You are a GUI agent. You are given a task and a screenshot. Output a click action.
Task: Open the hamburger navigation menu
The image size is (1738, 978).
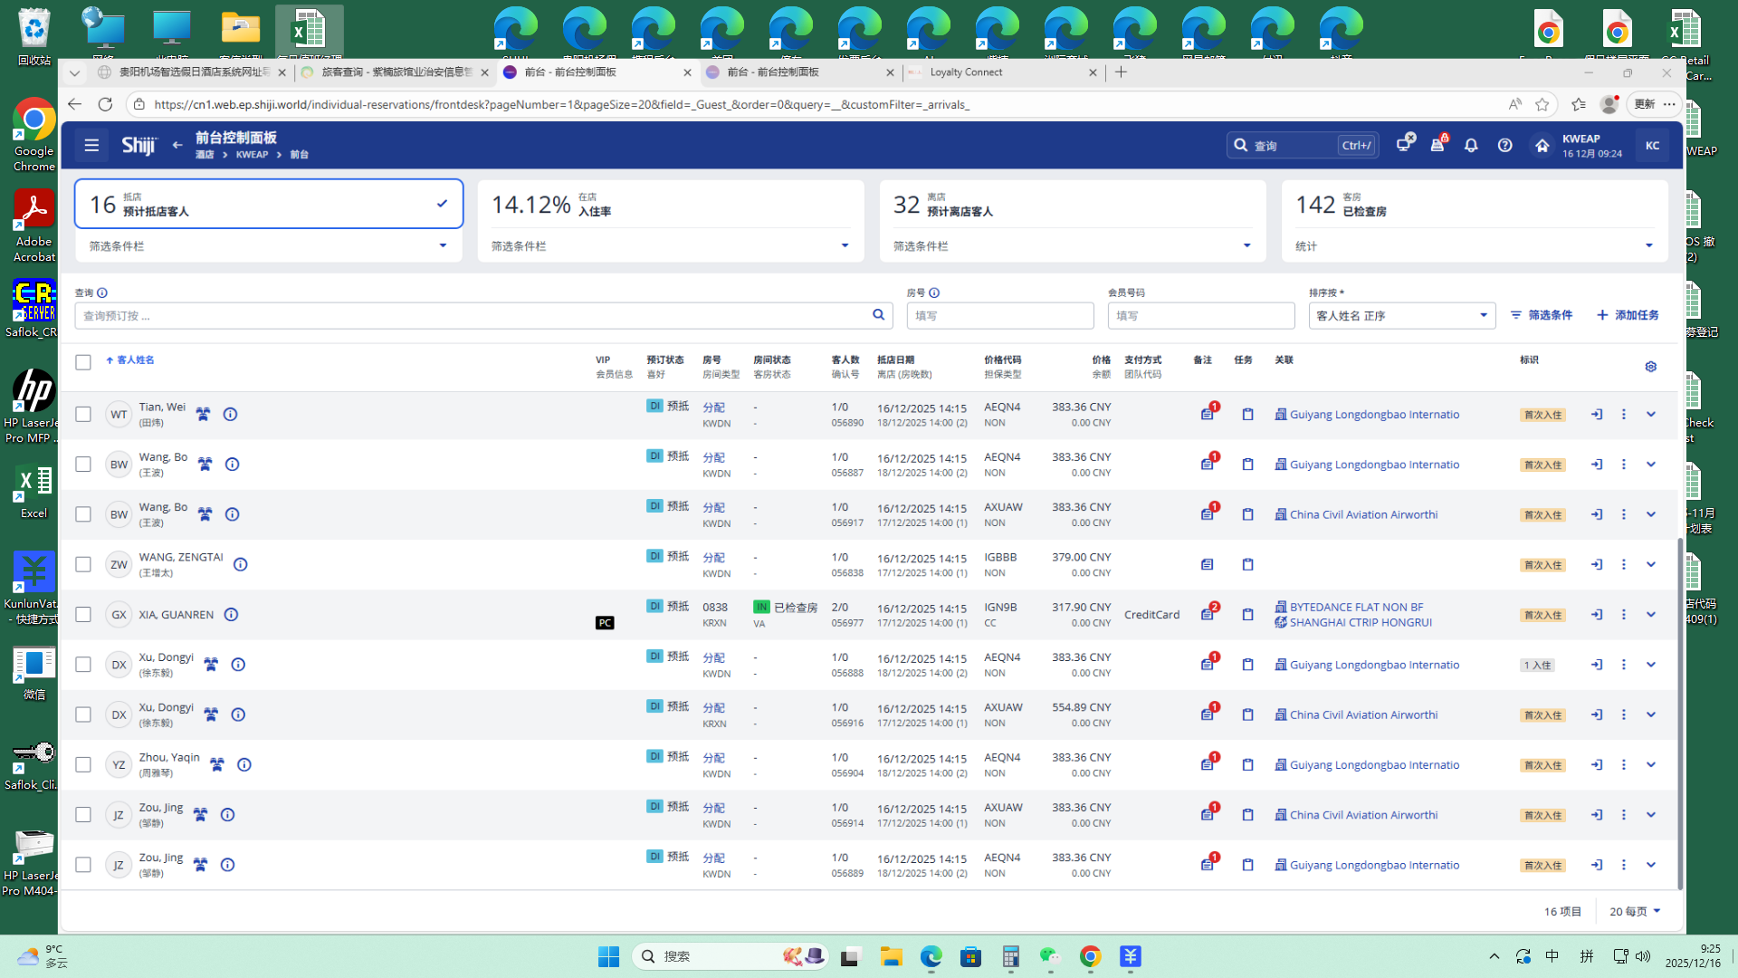(91, 145)
